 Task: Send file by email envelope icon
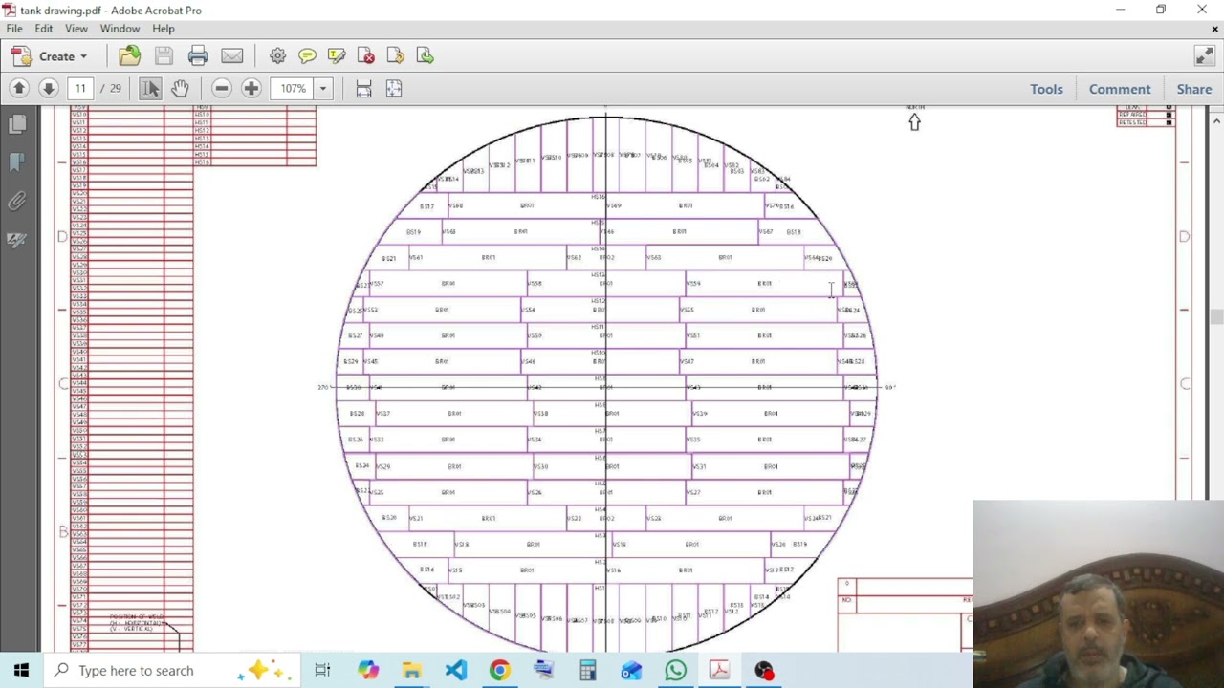231,56
